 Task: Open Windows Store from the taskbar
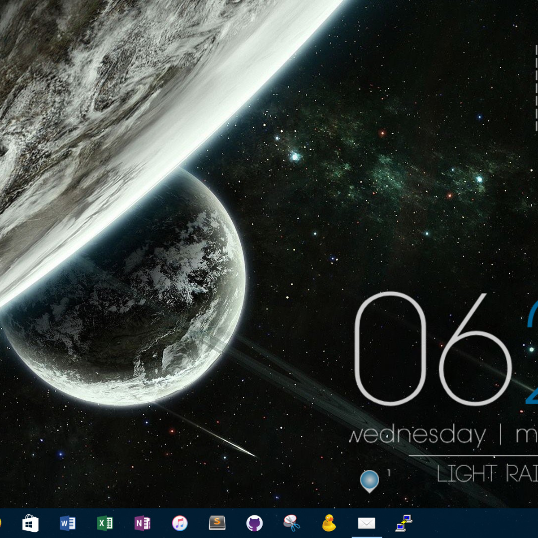[x=30, y=523]
